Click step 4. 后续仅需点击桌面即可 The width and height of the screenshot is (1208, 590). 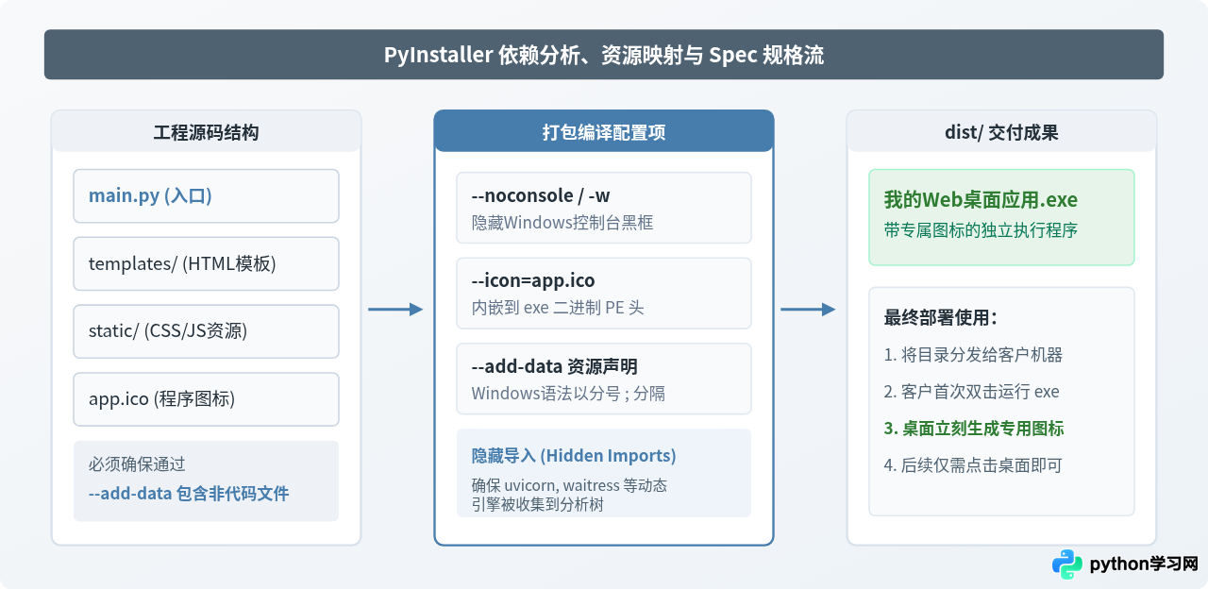[973, 465]
